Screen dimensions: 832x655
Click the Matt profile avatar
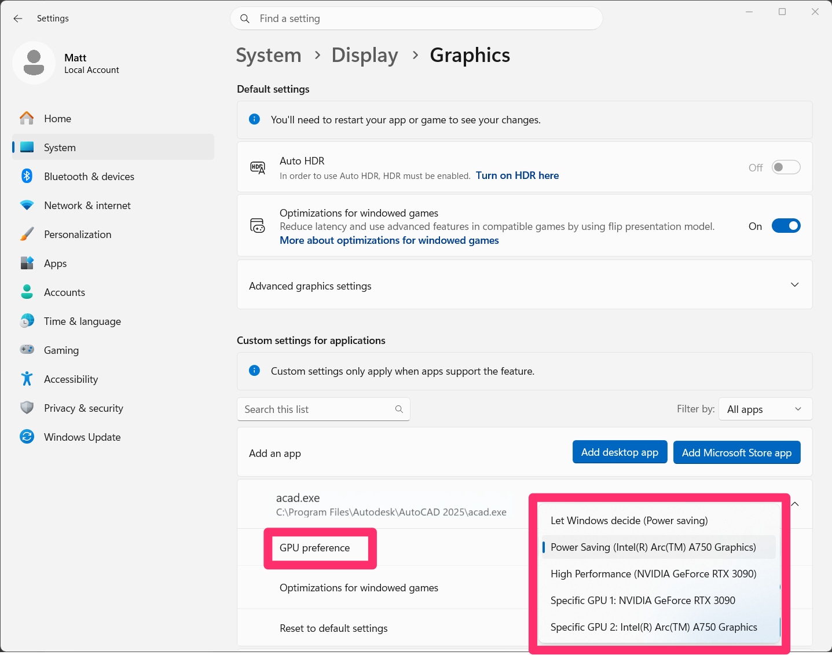34,63
